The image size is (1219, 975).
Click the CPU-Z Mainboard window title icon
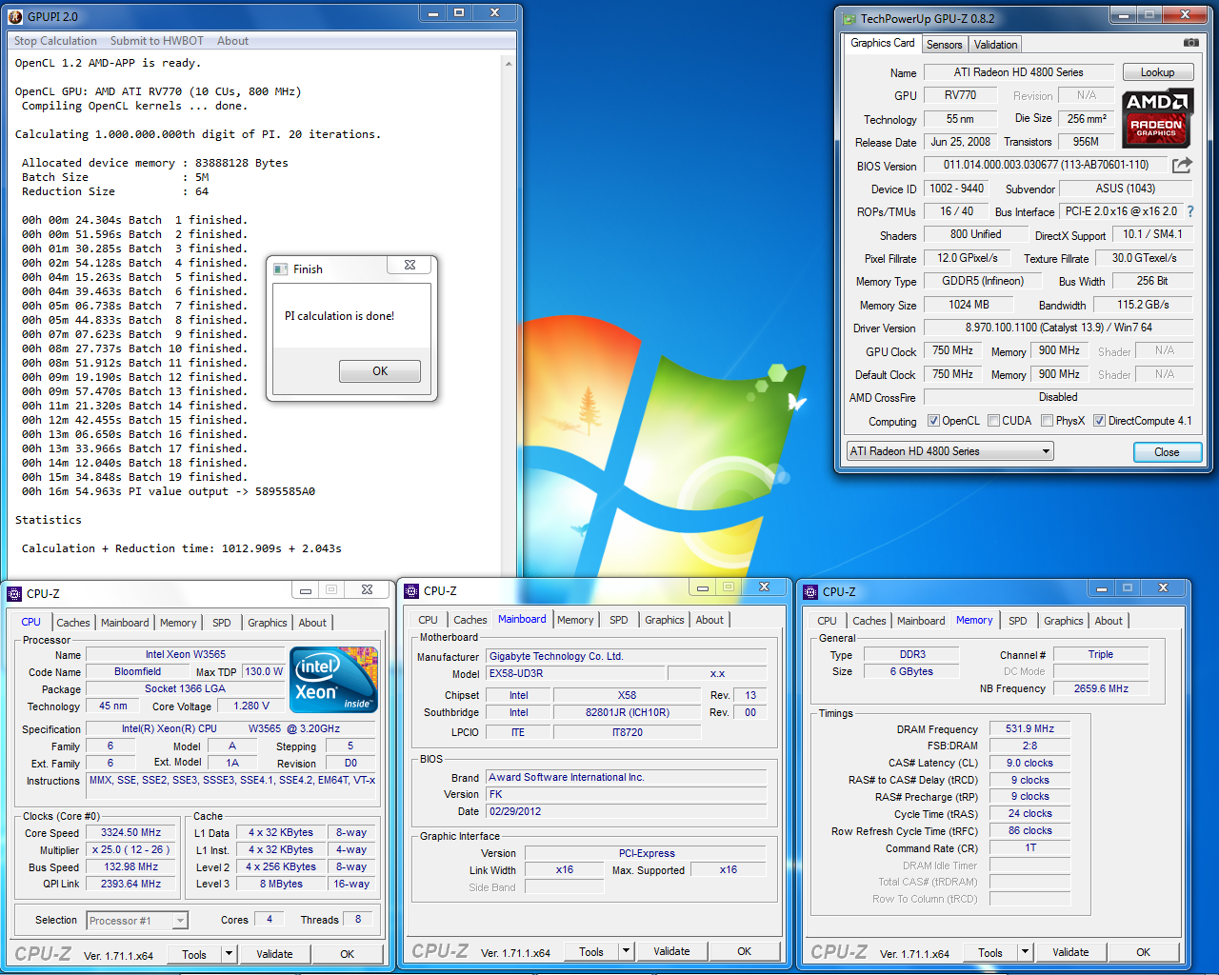tap(411, 591)
